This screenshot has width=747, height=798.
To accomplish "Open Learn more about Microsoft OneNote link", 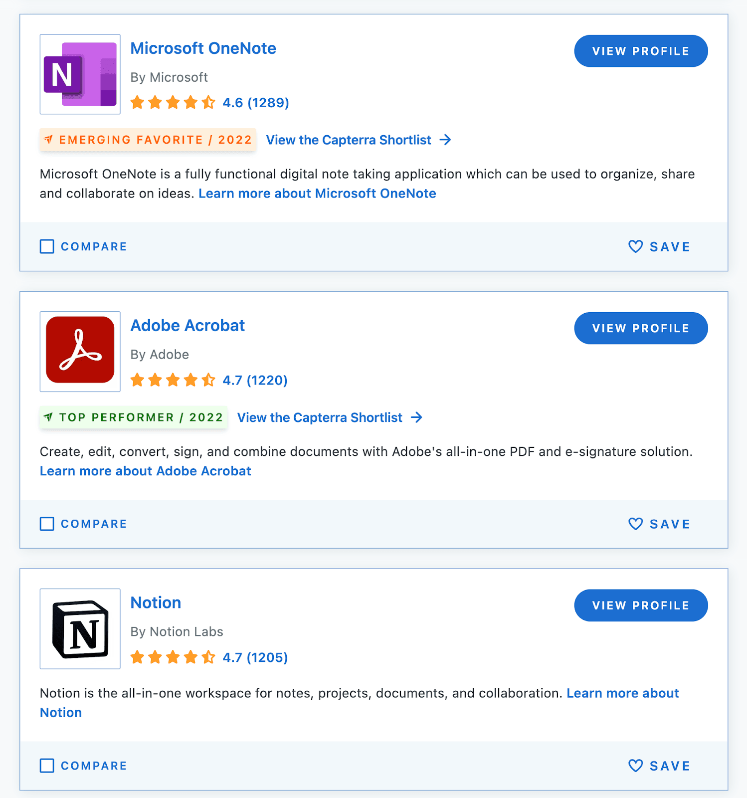I will 317,194.
